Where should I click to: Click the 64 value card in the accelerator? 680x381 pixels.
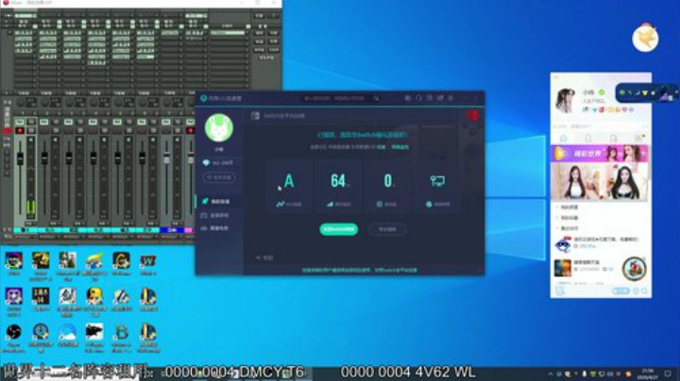(x=339, y=187)
